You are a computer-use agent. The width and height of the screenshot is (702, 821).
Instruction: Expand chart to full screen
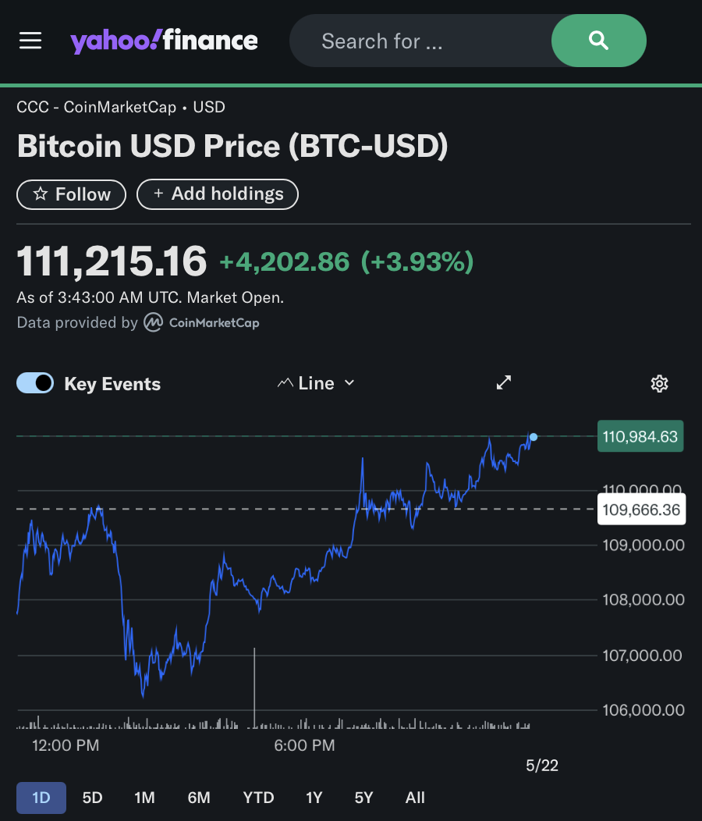click(504, 382)
